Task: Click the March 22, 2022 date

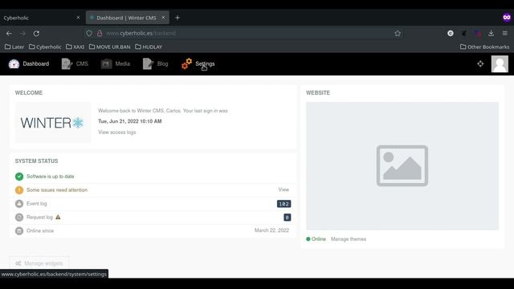Action: (x=271, y=230)
